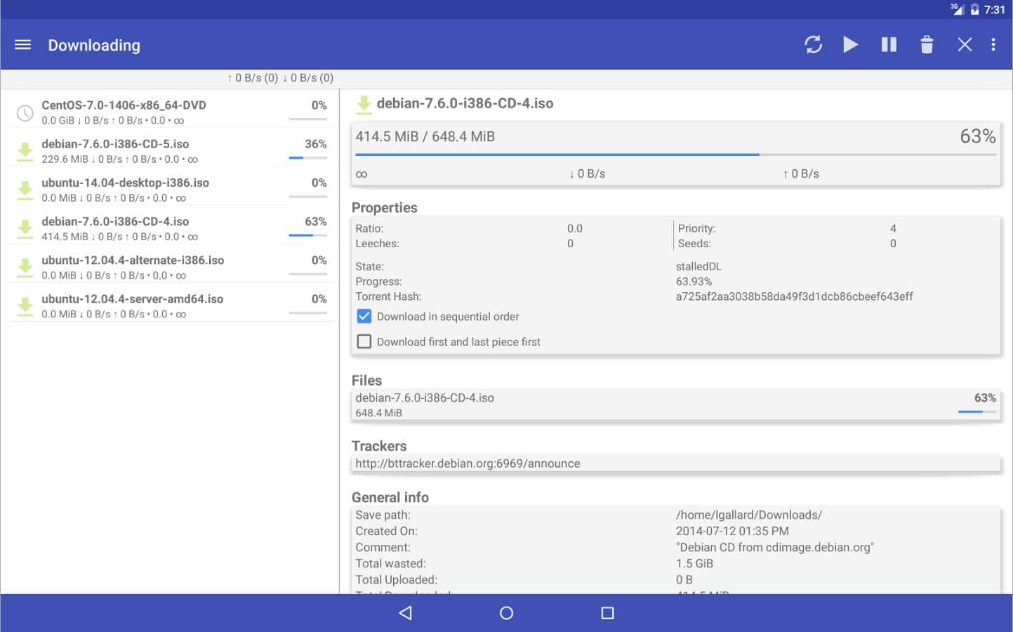Resume torrent with play icon

pyautogui.click(x=850, y=45)
